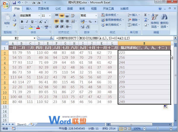Switch to the 插入 (Insert) ribbon tab

29,9
